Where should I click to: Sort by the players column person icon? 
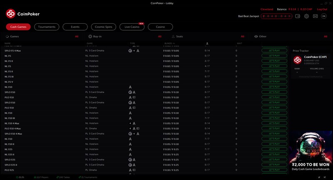[207, 44]
